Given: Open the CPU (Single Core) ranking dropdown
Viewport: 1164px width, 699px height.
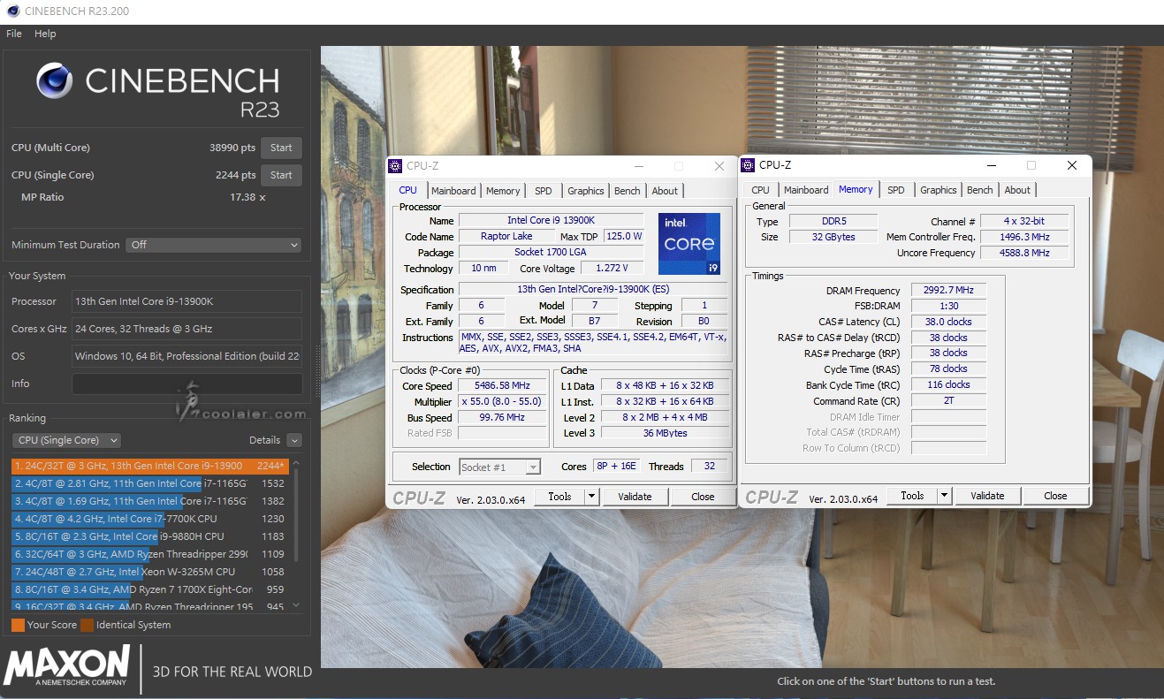Looking at the screenshot, I should [x=66, y=440].
